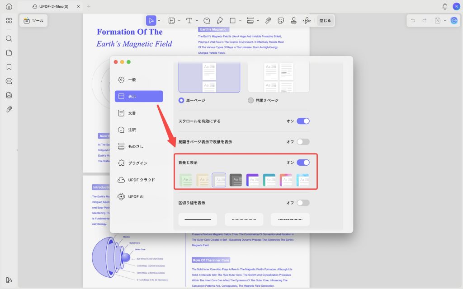Select the purple background theme swatch
The image size is (463, 289).
tap(252, 180)
